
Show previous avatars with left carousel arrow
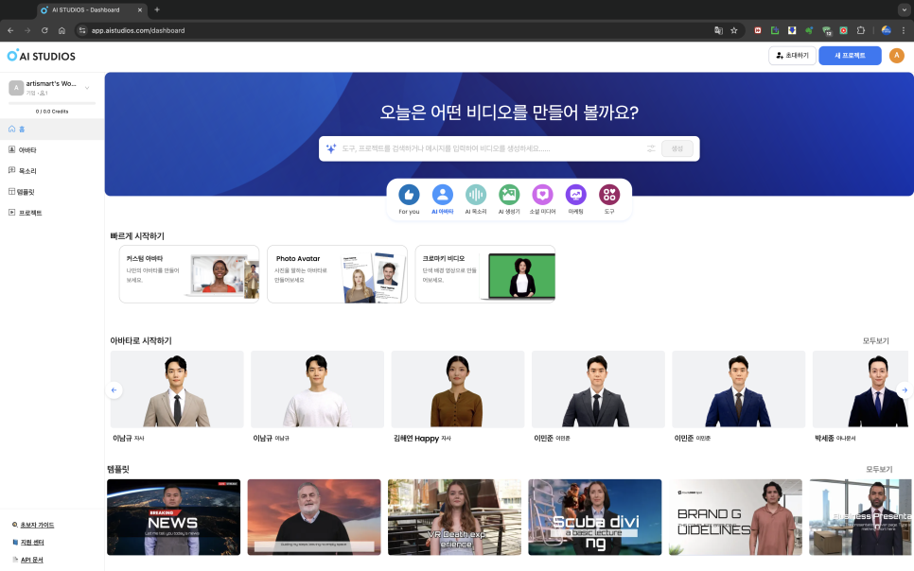pyautogui.click(x=114, y=389)
